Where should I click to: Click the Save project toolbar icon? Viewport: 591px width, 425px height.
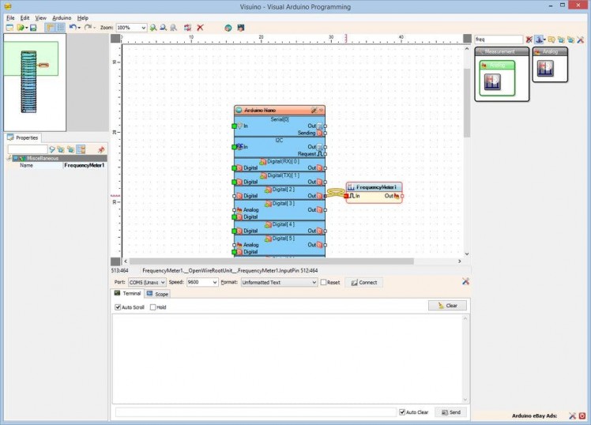point(33,28)
